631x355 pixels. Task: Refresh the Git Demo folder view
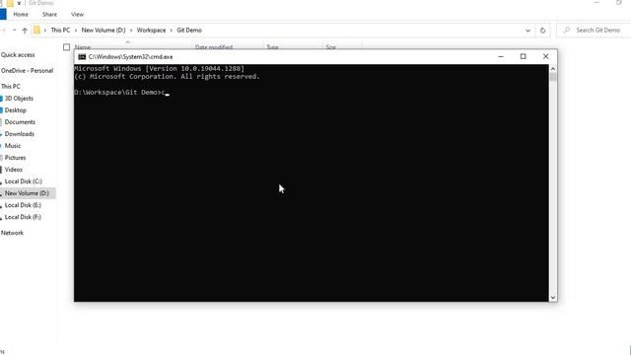[x=542, y=31]
